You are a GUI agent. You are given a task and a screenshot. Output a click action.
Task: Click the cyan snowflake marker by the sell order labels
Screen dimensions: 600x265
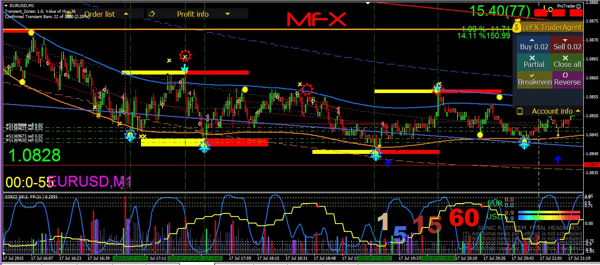[x=129, y=136]
